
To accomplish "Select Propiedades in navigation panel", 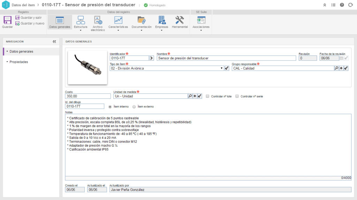I will pyautogui.click(x=19, y=62).
